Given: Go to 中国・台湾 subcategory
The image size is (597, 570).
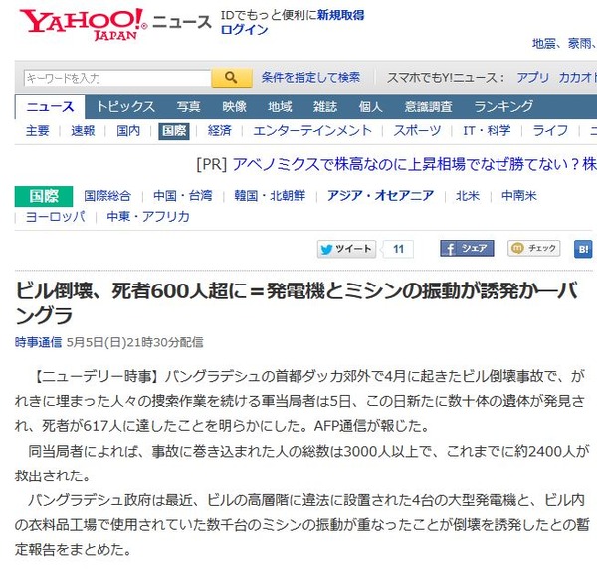Looking at the screenshot, I should point(182,196).
